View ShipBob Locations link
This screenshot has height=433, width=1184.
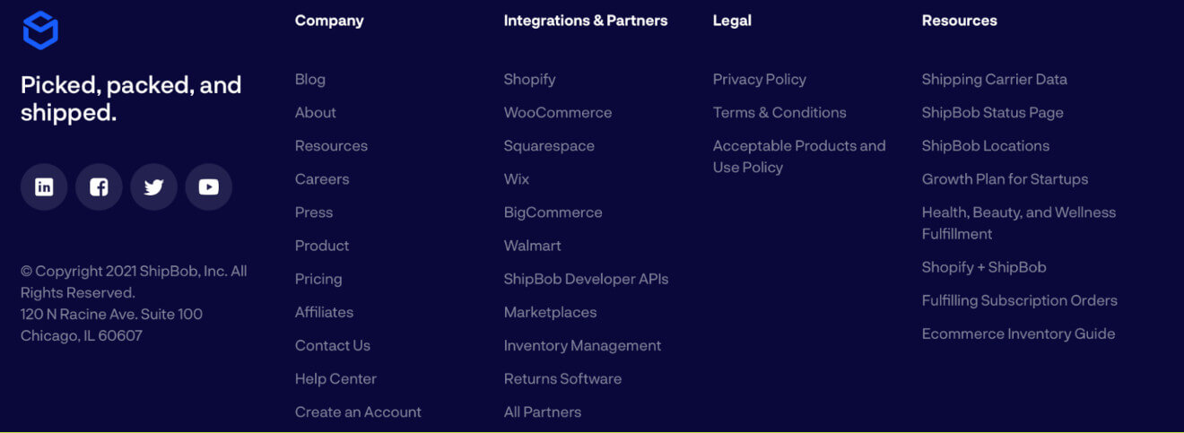986,145
